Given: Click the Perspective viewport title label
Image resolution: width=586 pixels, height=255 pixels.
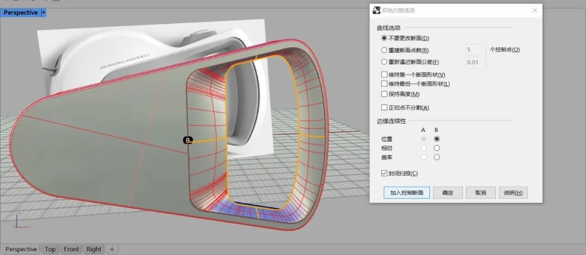Looking at the screenshot, I should (21, 12).
